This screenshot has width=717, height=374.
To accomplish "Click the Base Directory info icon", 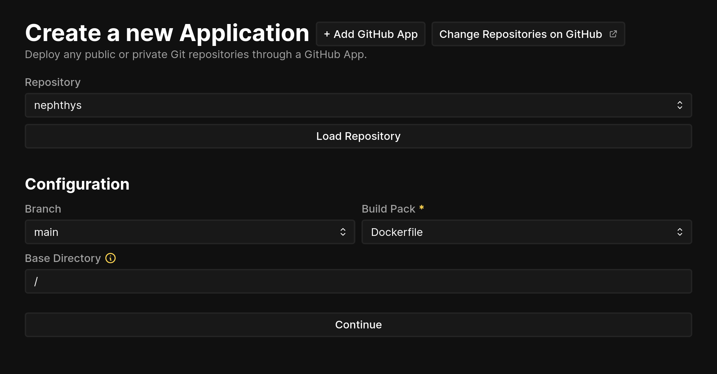I will click(x=110, y=258).
